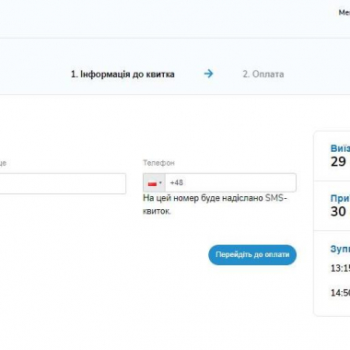Screen dimensions: 350x350
Task: Click the 14:50 stop time
Action: click(340, 293)
